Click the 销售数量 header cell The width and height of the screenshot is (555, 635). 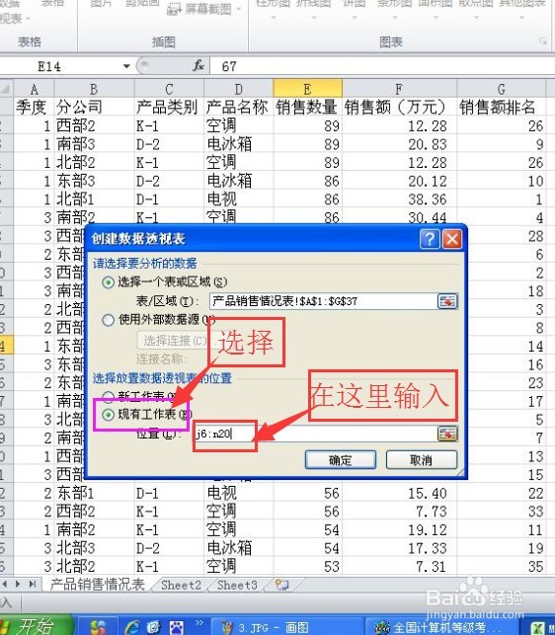308,107
